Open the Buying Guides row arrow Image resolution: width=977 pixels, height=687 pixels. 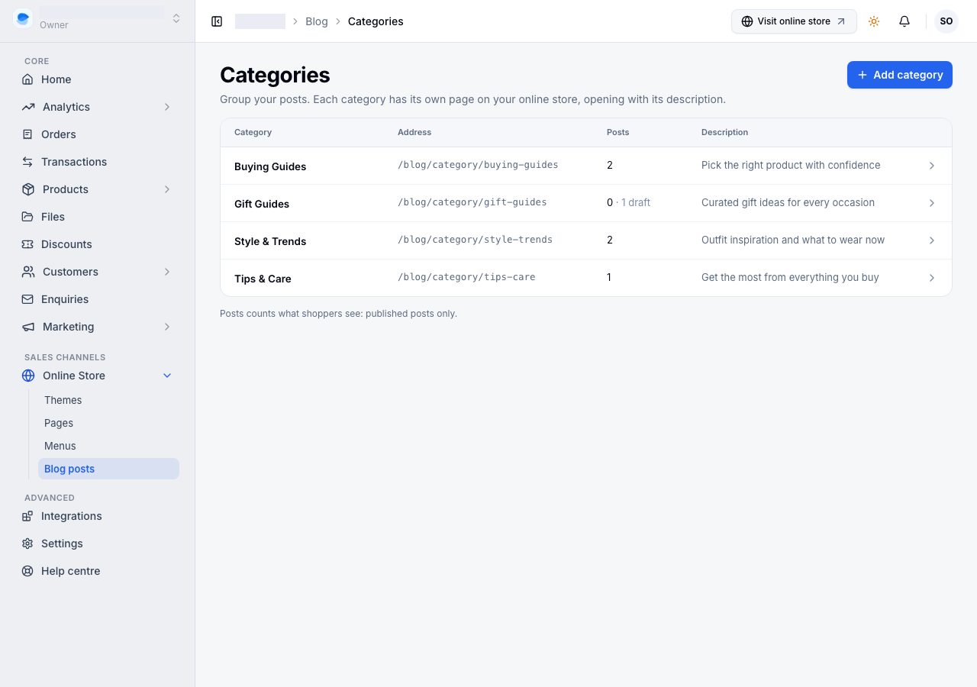click(x=932, y=166)
